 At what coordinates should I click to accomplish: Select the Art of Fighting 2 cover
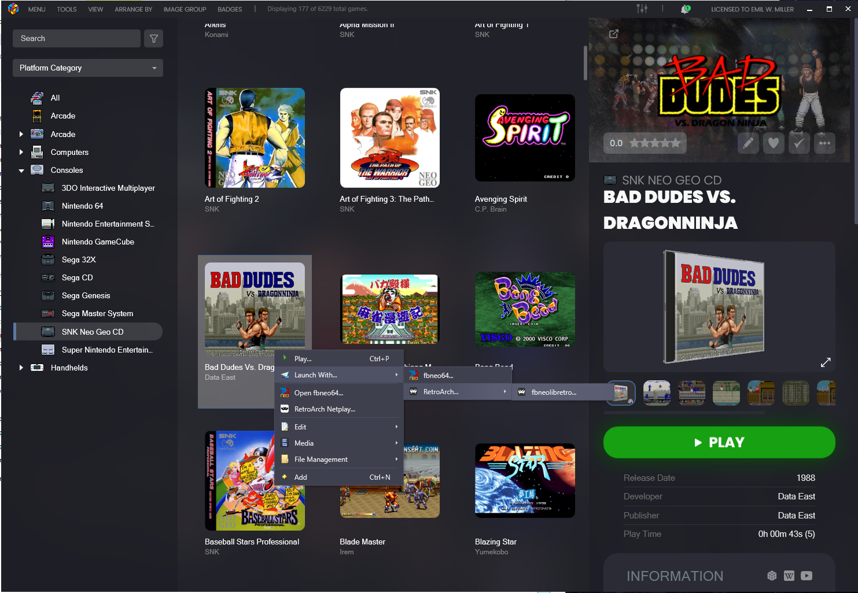[x=255, y=138]
